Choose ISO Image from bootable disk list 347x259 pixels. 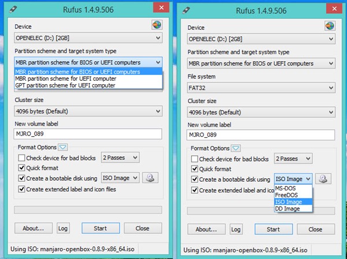(x=293, y=202)
